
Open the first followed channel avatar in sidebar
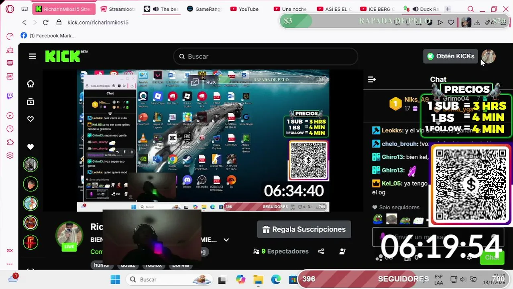pos(31,165)
